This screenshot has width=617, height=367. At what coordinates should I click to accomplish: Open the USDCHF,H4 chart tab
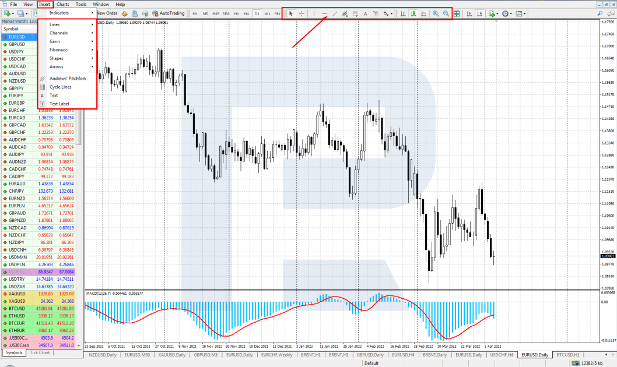click(x=502, y=355)
